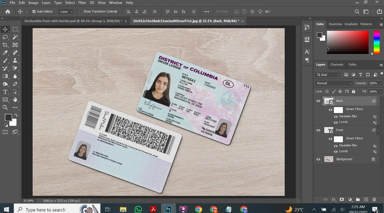384x213 pixels.
Task: Click the delete layer trash icon
Action: tap(374, 200)
